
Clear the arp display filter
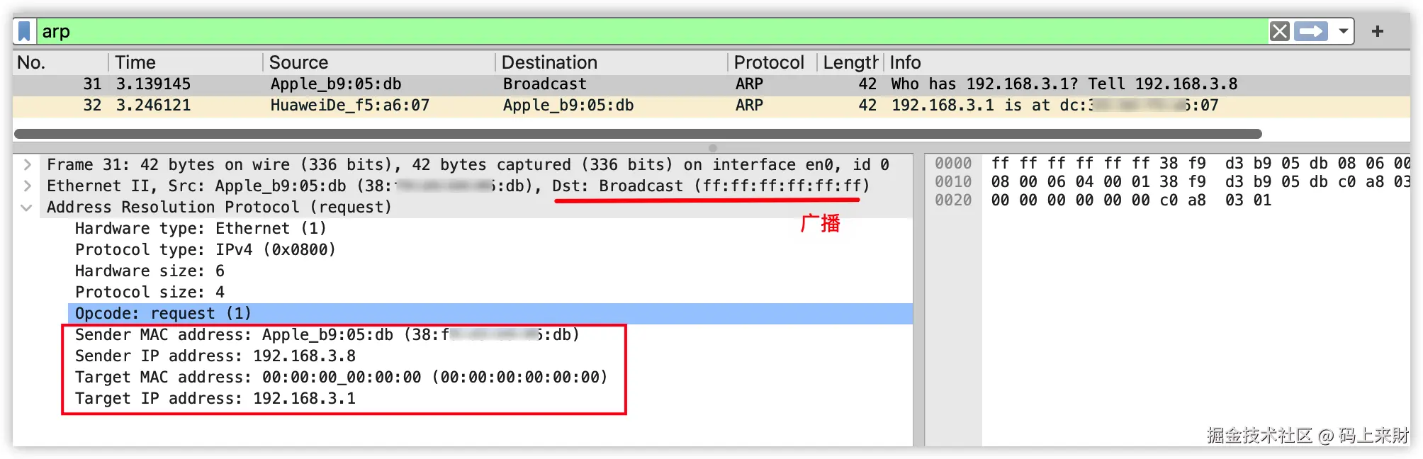1279,31
